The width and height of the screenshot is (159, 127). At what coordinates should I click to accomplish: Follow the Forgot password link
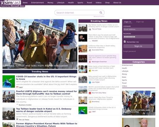pyautogui.click(x=129, y=51)
